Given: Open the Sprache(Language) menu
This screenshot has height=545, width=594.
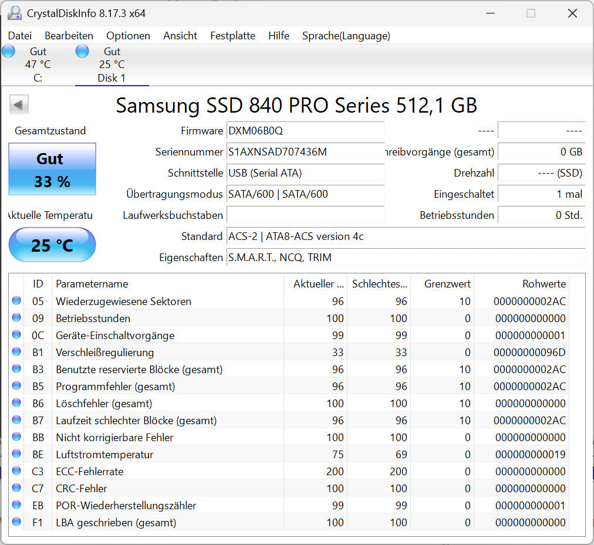Looking at the screenshot, I should coord(346,36).
